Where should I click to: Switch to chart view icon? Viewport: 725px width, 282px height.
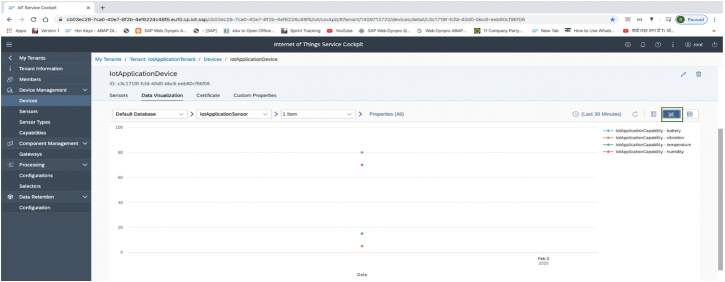point(672,114)
